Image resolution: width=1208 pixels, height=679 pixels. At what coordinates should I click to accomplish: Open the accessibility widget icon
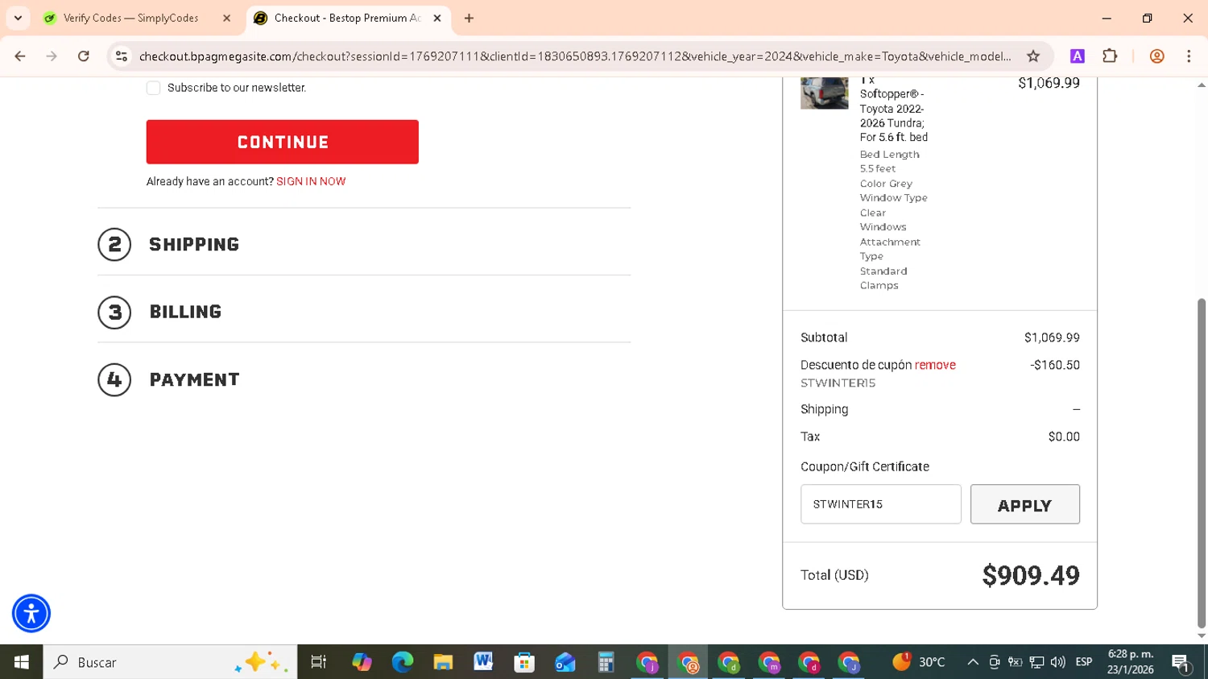coord(31,613)
